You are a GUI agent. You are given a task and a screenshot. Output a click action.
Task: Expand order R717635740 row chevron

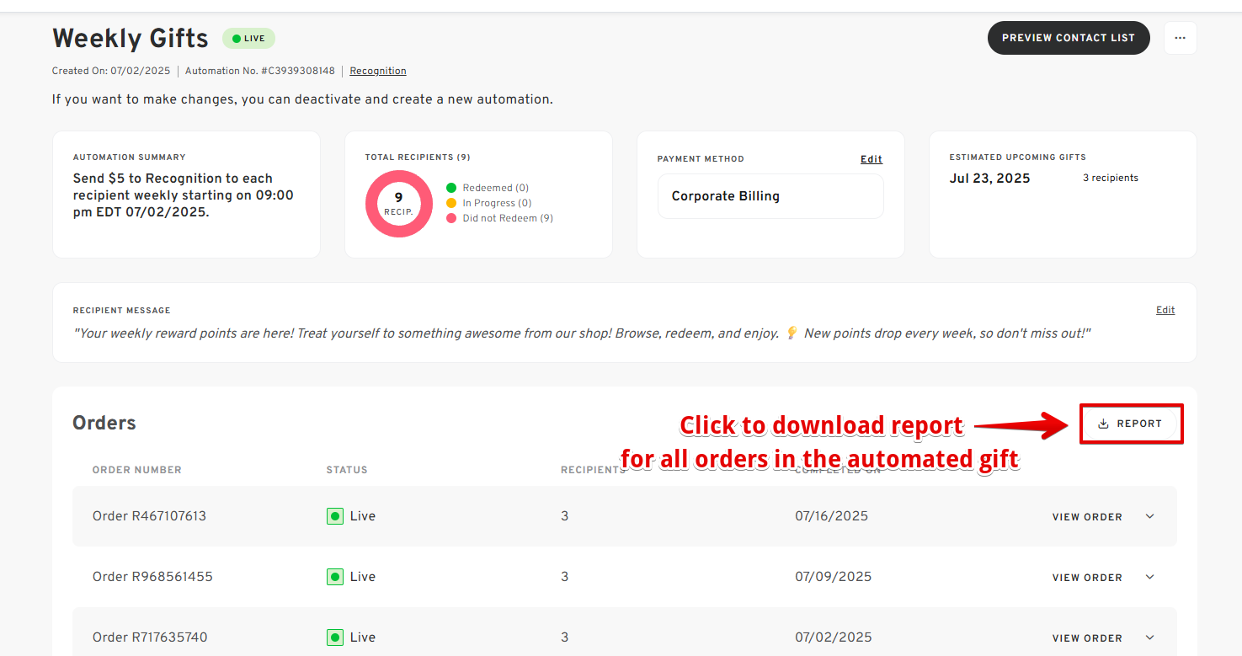1150,637
